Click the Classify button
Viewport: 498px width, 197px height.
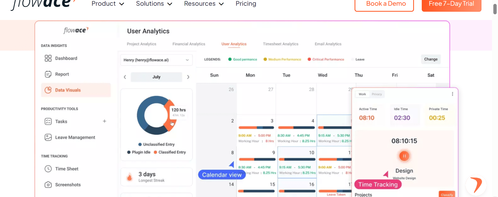(447, 195)
